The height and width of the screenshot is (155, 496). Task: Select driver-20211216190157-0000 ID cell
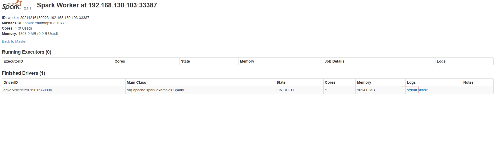pyautogui.click(x=28, y=90)
